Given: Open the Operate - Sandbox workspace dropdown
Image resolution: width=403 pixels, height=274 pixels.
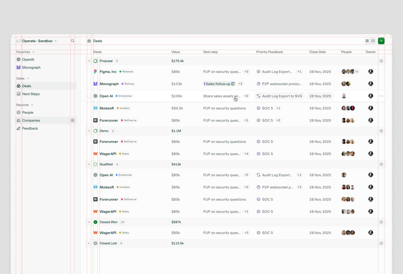Looking at the screenshot, I should (x=36, y=41).
